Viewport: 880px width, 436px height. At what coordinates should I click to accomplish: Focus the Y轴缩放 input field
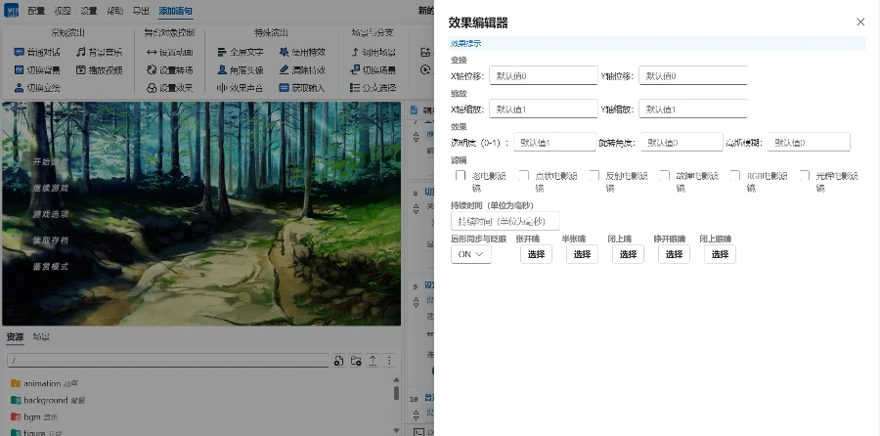(x=693, y=109)
